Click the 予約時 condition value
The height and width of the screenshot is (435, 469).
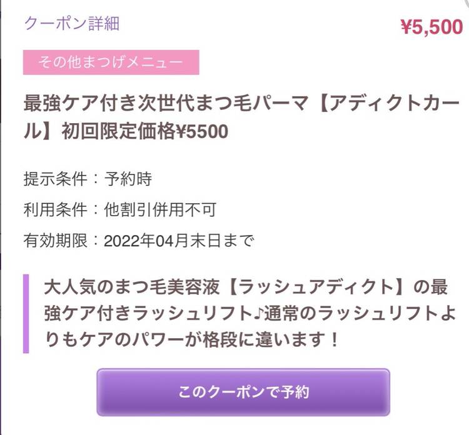pyautogui.click(x=128, y=179)
